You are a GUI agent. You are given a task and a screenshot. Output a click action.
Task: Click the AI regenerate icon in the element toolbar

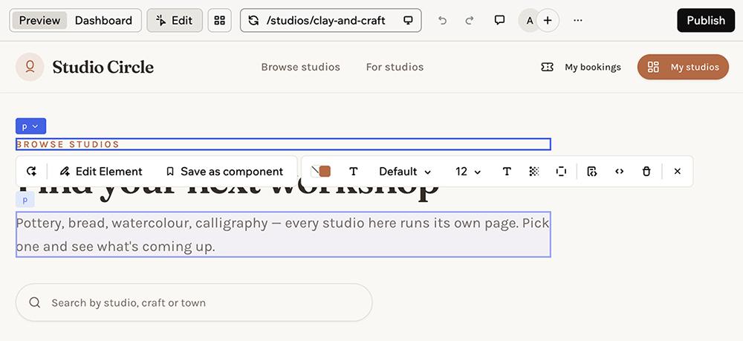point(31,172)
